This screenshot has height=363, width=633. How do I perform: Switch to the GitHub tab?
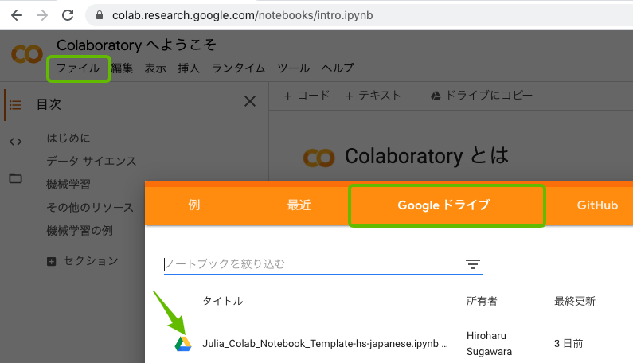[x=597, y=205]
